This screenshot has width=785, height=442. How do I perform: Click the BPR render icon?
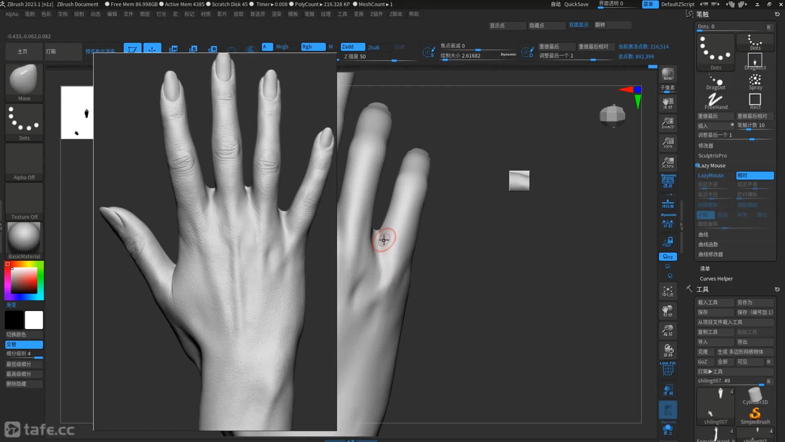[668, 74]
